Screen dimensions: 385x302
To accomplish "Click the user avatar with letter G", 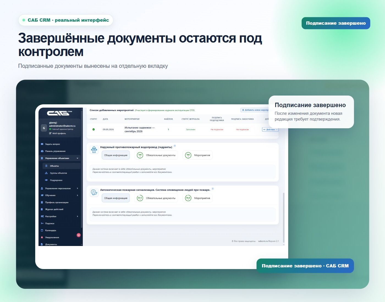I will [44, 128].
